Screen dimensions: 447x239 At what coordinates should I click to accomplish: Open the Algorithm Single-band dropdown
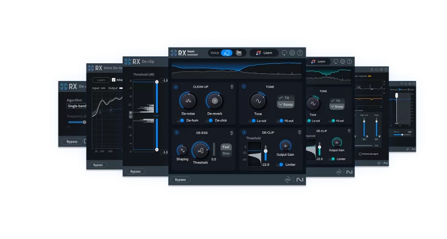[76, 106]
